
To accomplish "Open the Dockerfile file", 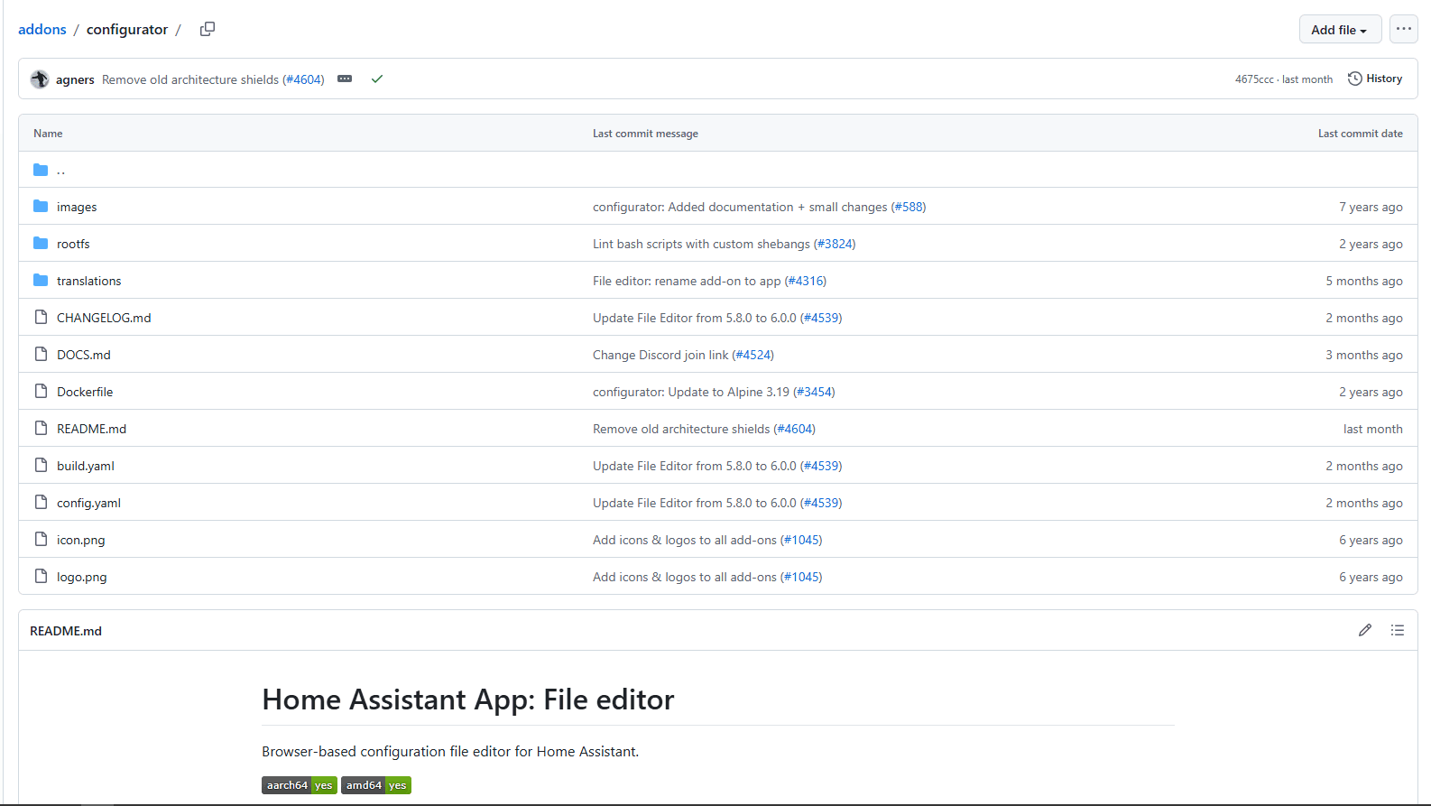I will pyautogui.click(x=85, y=393).
